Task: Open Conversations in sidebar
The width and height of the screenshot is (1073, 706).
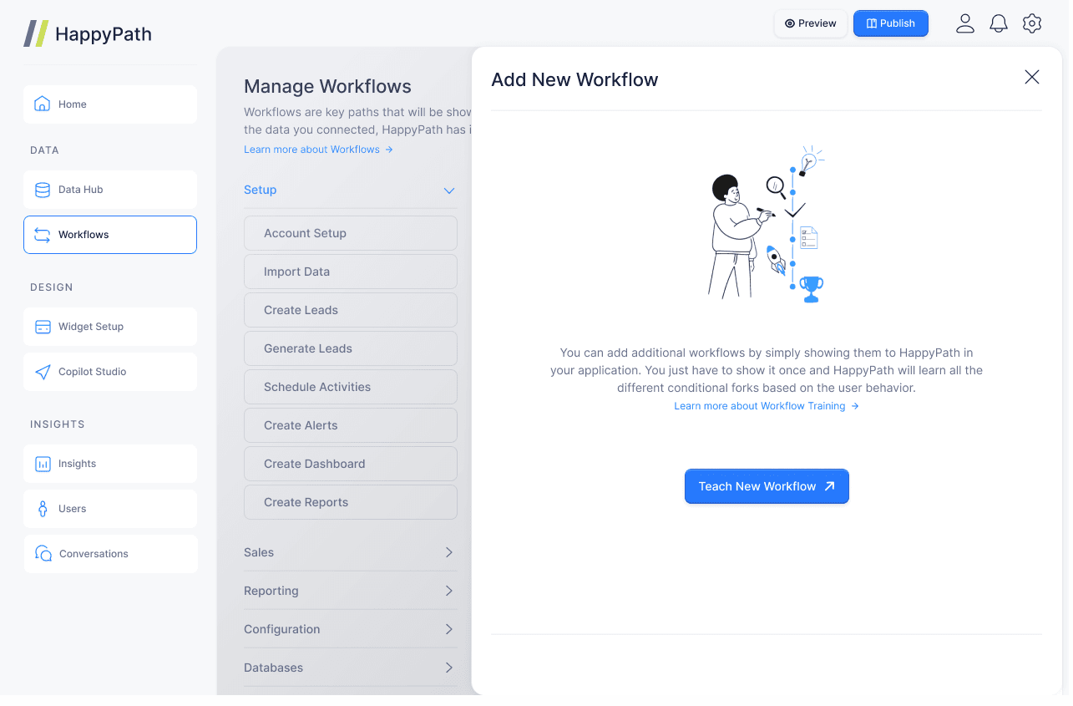Action: tap(110, 554)
